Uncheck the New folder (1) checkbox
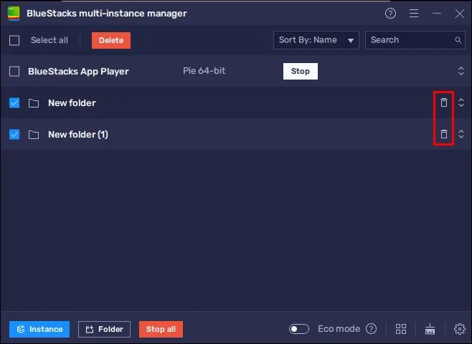 pos(14,134)
